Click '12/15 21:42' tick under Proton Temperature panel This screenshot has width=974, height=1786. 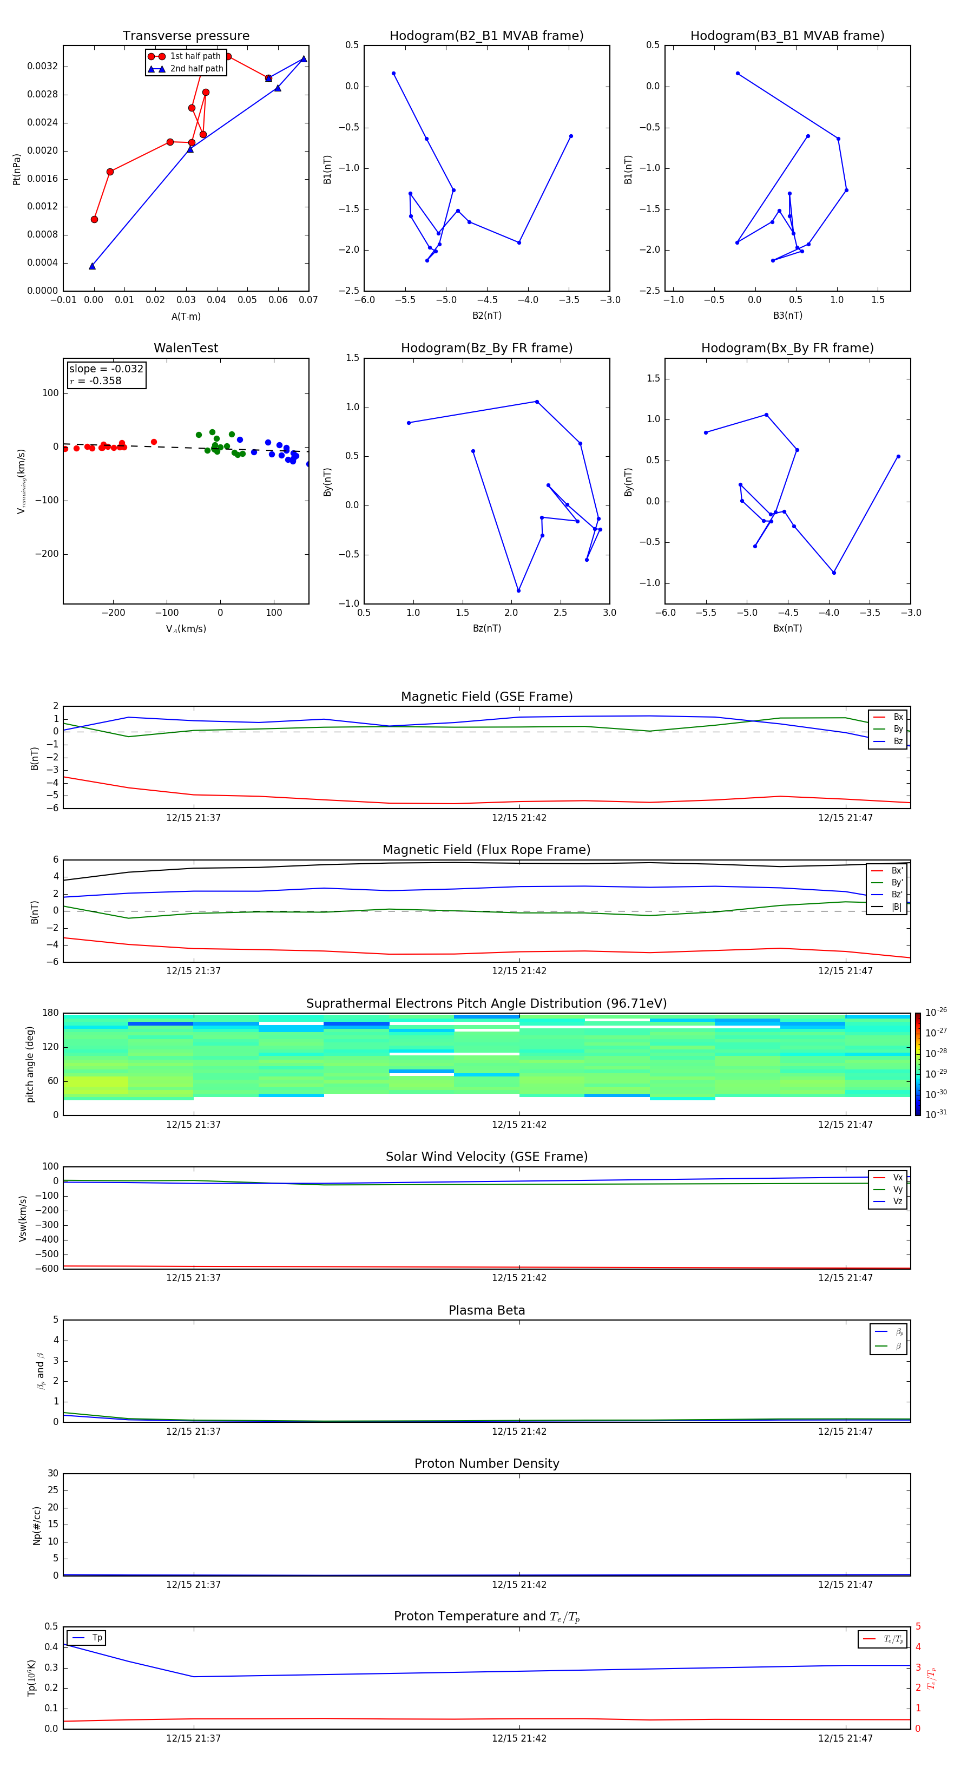pyautogui.click(x=519, y=1739)
